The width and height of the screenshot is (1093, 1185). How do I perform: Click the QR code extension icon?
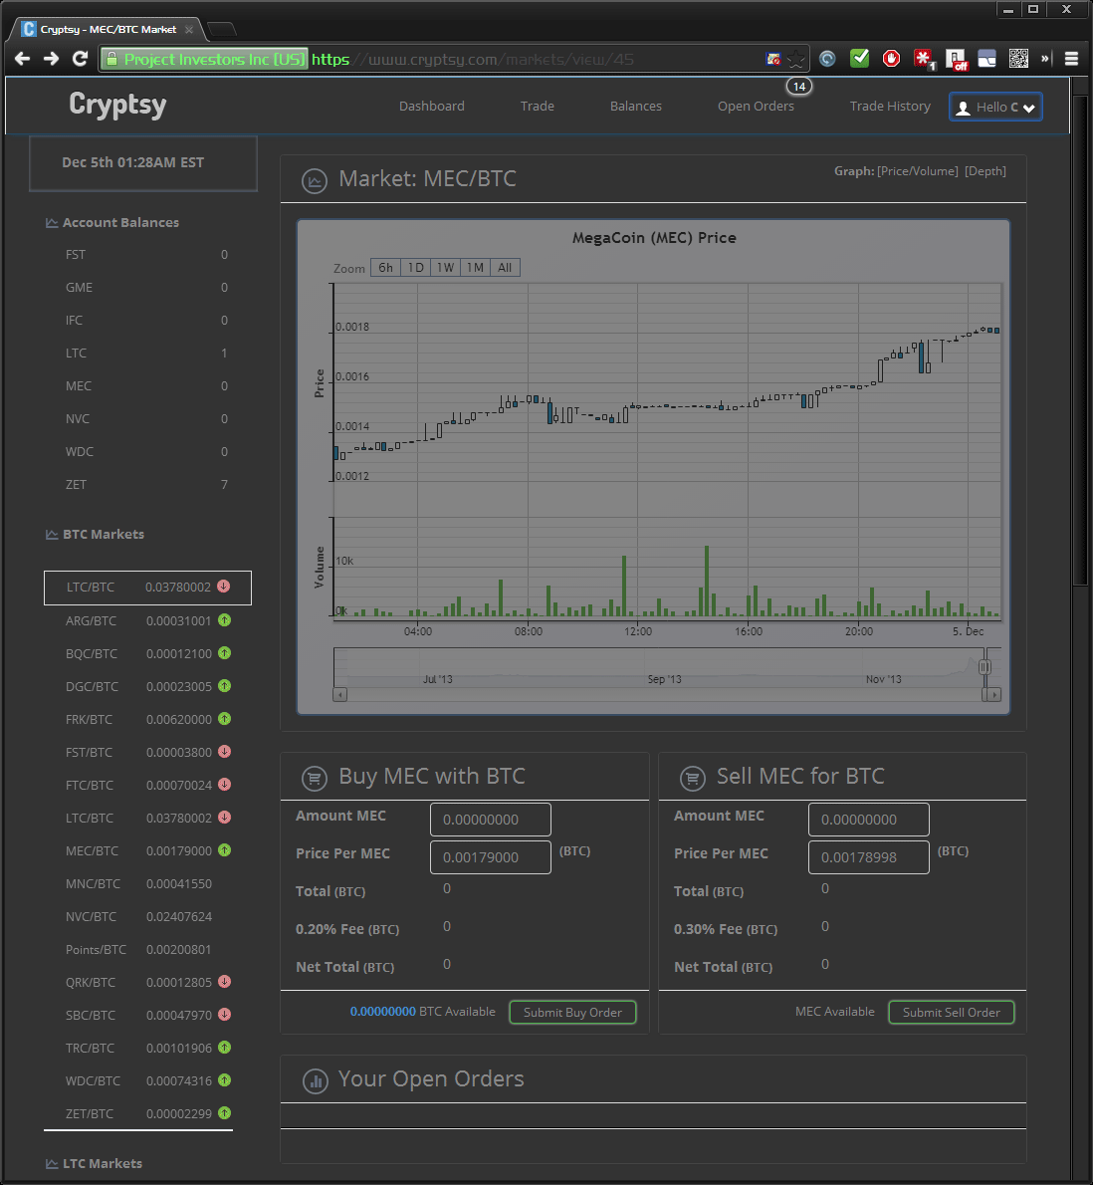(x=1018, y=58)
